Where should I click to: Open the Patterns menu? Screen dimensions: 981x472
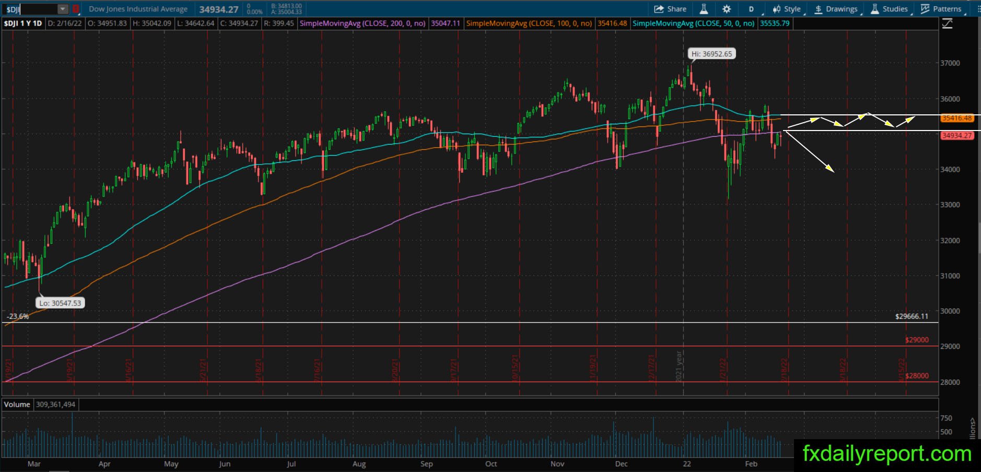click(x=941, y=9)
